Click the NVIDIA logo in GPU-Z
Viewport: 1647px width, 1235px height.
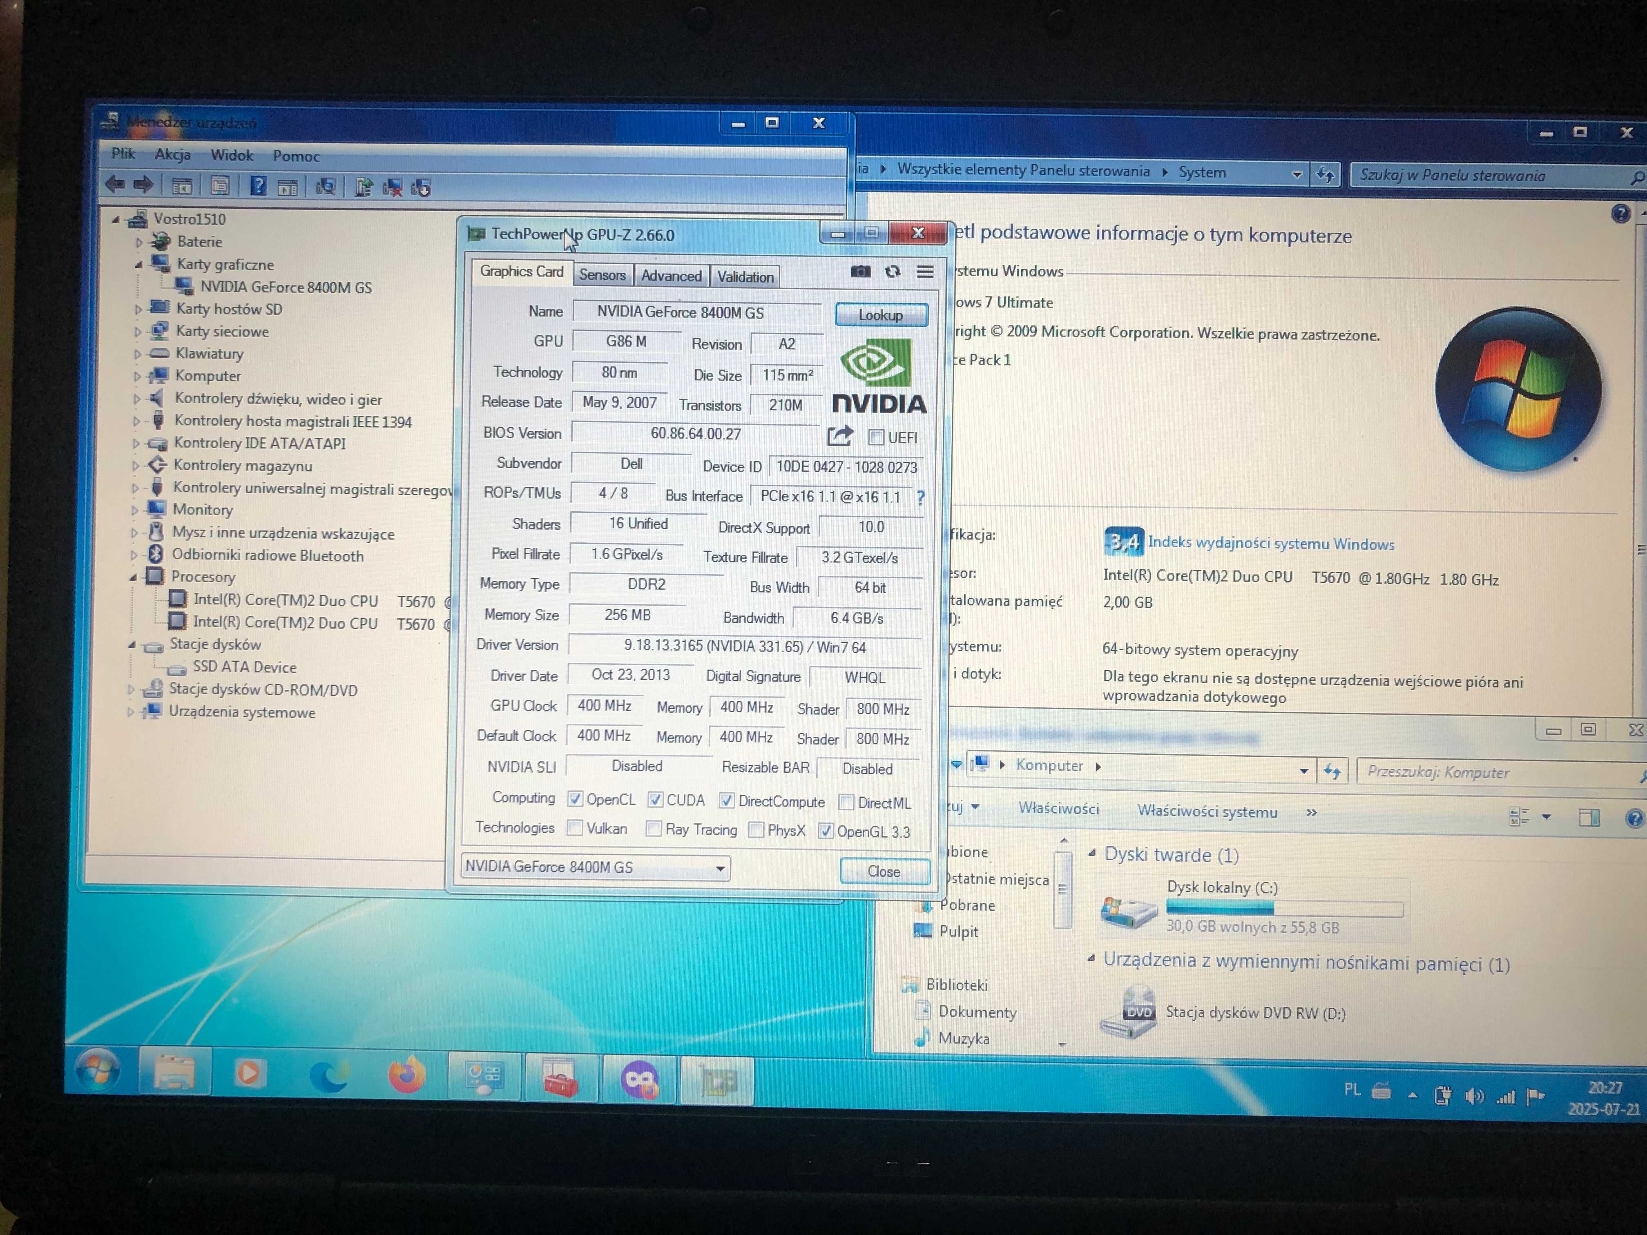tap(879, 377)
